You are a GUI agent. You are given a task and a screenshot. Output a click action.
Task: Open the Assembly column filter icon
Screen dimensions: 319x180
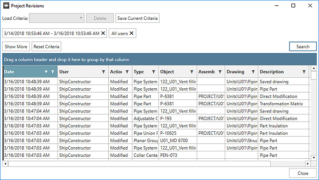[220, 72]
